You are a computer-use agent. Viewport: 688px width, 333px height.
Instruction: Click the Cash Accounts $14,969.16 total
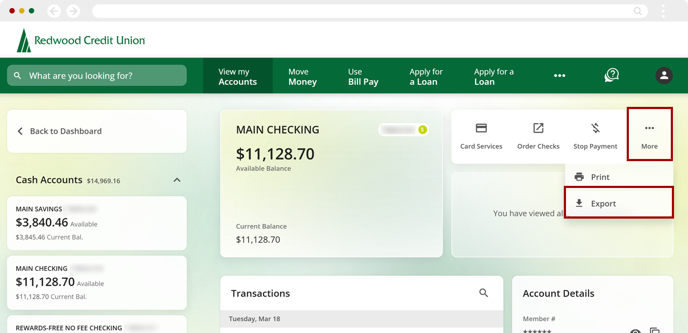point(103,181)
